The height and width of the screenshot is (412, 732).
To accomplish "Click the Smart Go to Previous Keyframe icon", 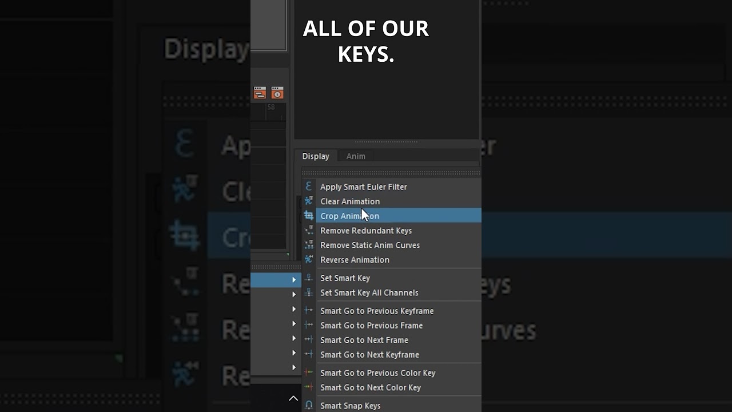I will [x=309, y=311].
